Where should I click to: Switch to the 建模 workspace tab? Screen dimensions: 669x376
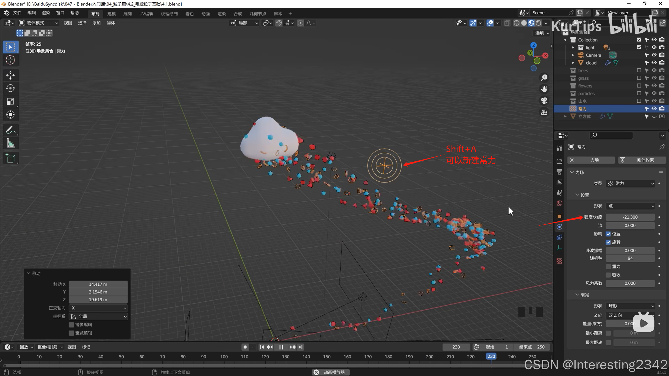pos(111,14)
